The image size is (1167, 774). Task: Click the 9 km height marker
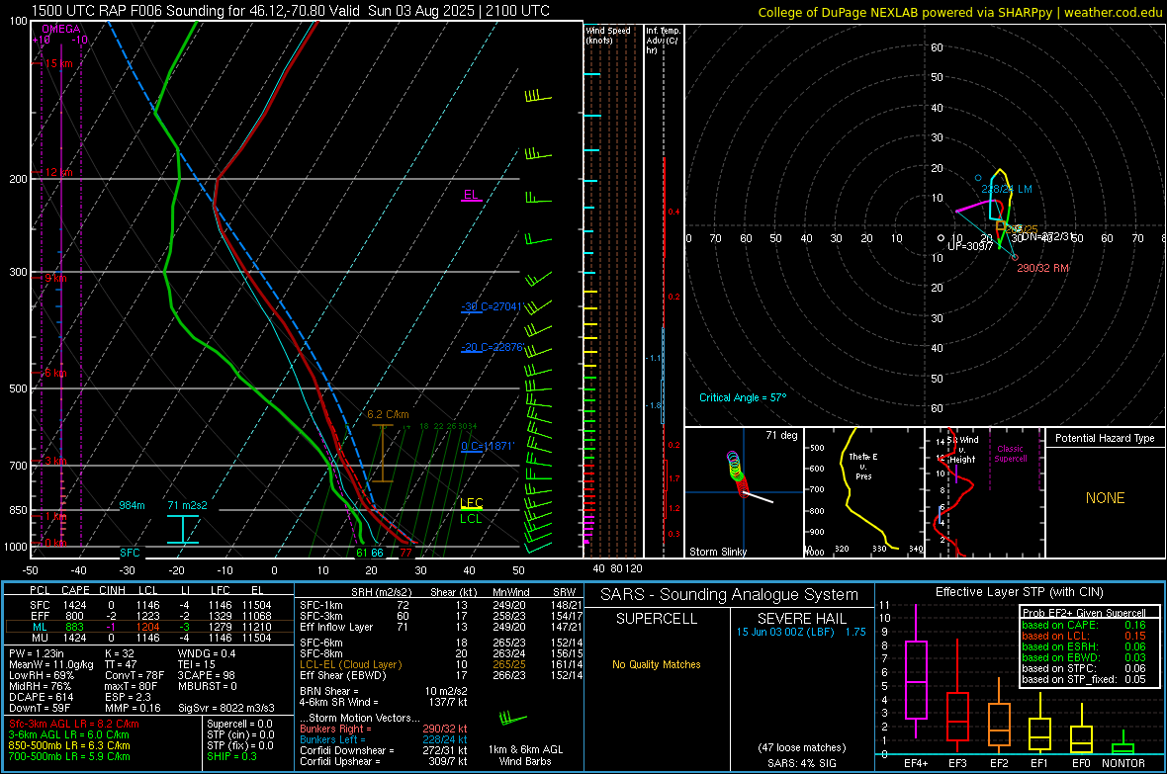click(55, 278)
